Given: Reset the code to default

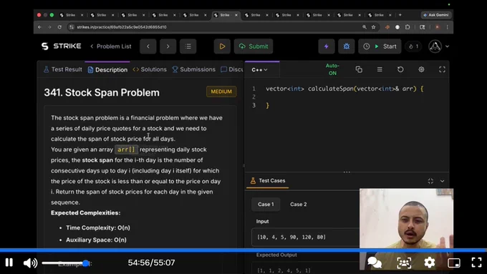Looking at the screenshot, I should (400, 69).
